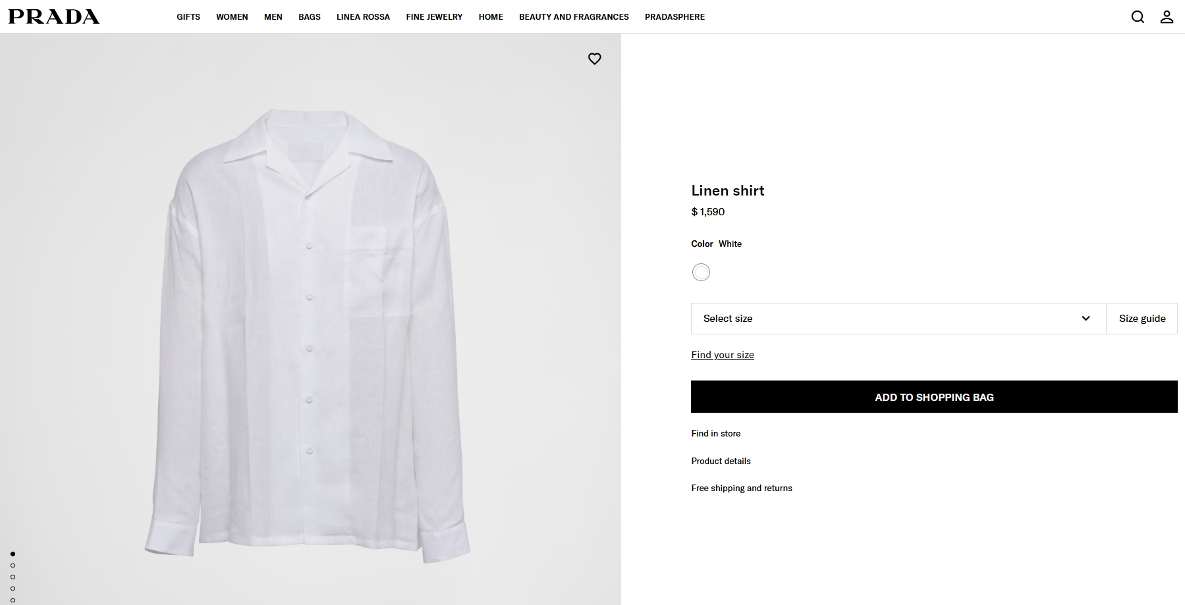Viewport: 1185px width, 605px height.
Task: Select the first image carousel dot
Action: point(13,554)
